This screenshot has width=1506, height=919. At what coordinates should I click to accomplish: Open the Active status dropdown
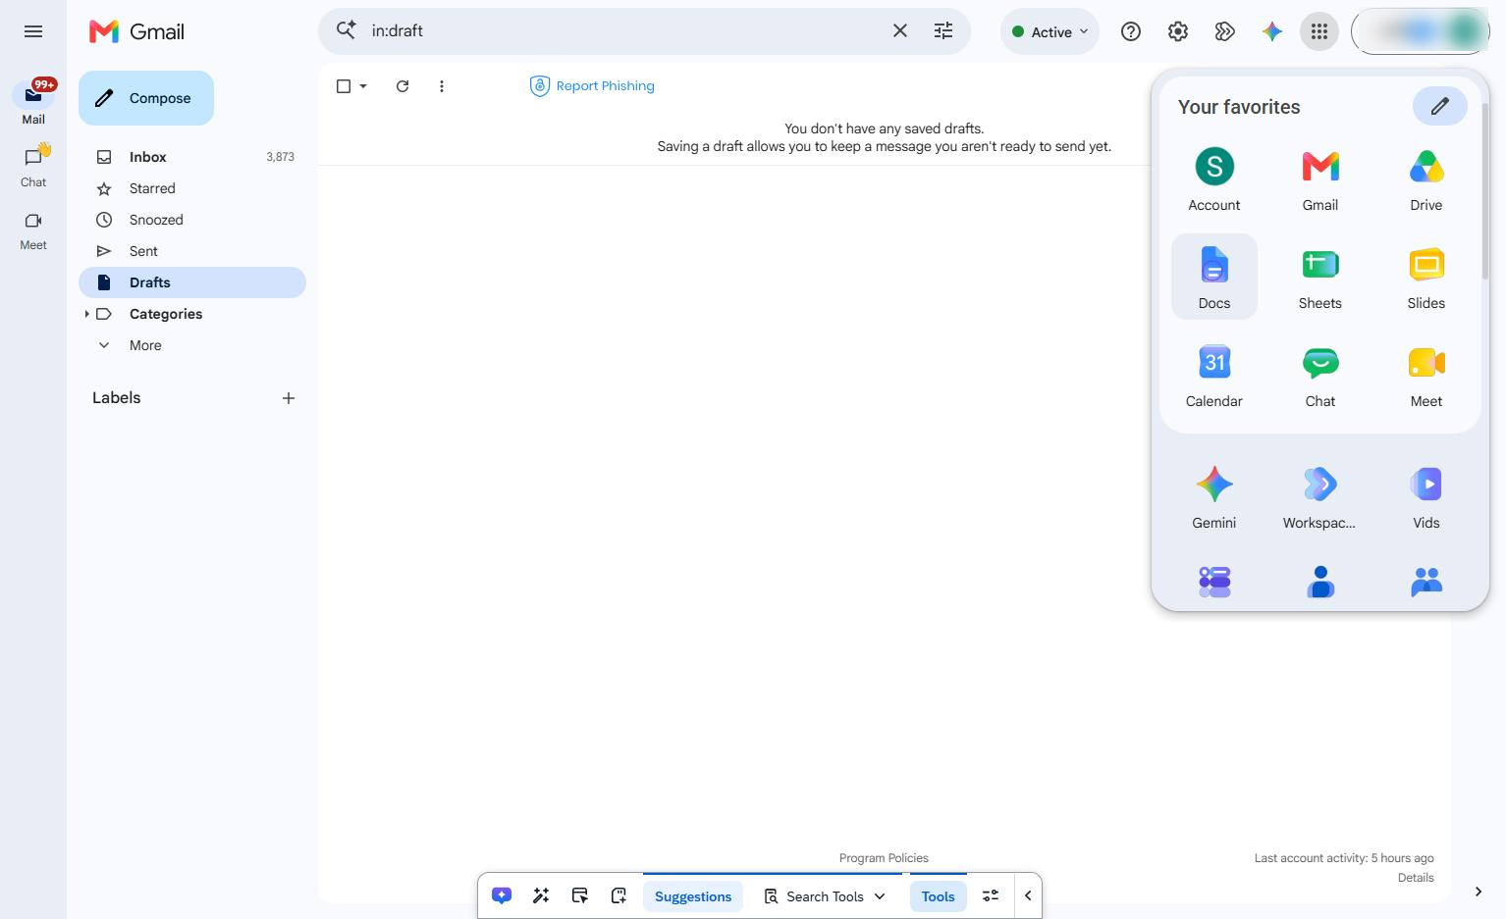point(1049,31)
